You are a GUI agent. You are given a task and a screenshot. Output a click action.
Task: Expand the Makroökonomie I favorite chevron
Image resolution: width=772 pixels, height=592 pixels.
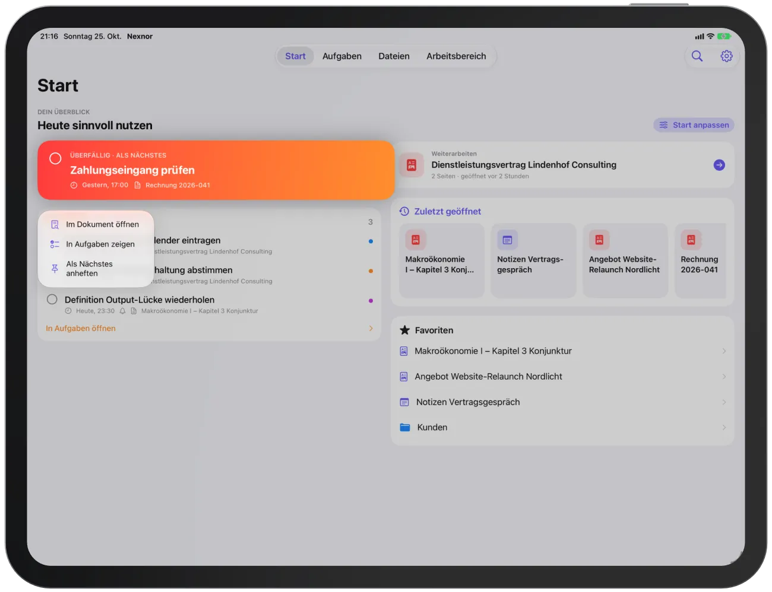(x=724, y=351)
